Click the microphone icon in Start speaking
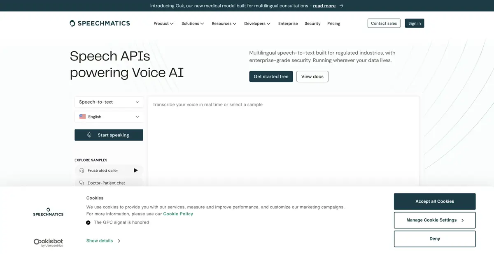The width and height of the screenshot is (494, 254). [x=89, y=135]
